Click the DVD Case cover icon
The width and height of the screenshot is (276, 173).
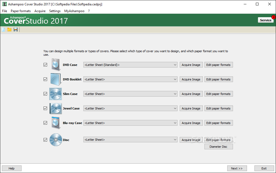[x=56, y=65]
